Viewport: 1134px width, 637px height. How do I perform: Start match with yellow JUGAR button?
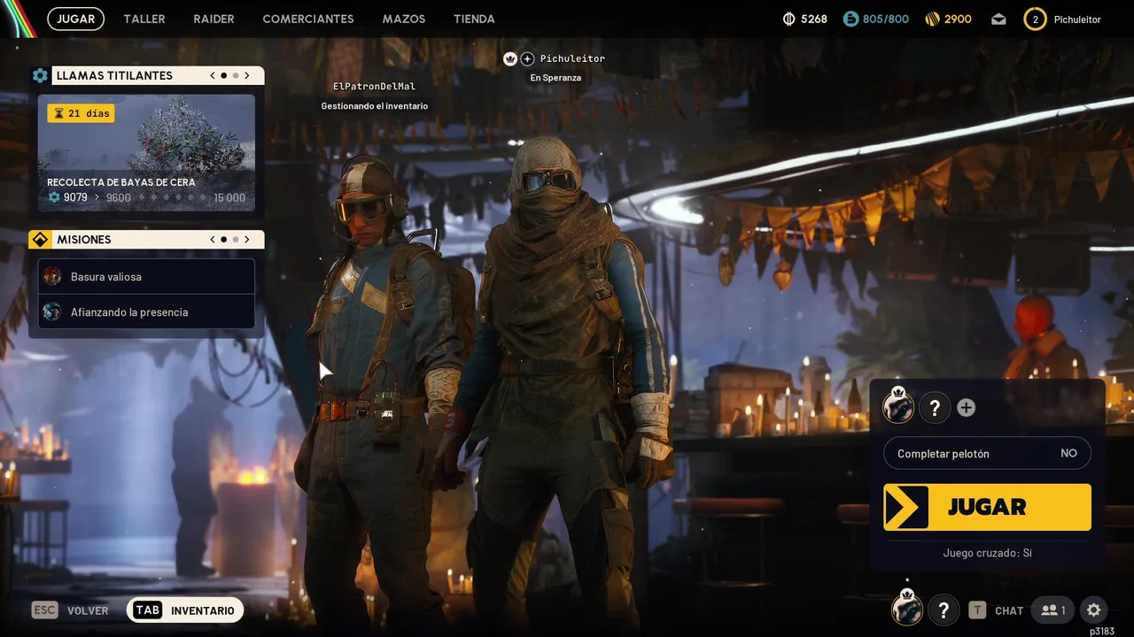(987, 507)
